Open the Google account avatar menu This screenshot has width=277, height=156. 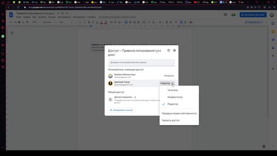coord(272,15)
